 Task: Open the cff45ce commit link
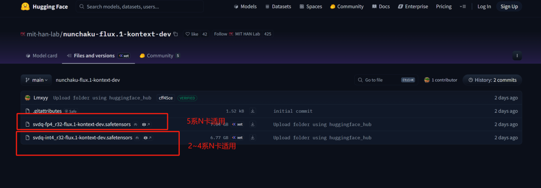tap(166, 98)
